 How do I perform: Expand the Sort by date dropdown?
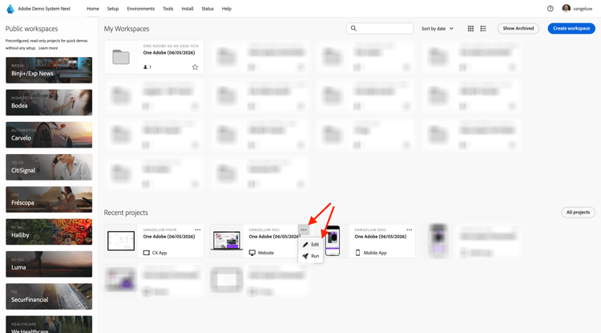coord(438,28)
